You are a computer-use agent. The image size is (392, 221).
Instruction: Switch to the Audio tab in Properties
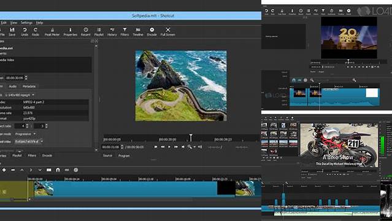(x=13, y=87)
